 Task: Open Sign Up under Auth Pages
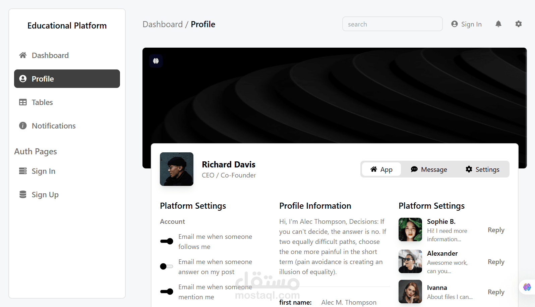tap(67, 195)
